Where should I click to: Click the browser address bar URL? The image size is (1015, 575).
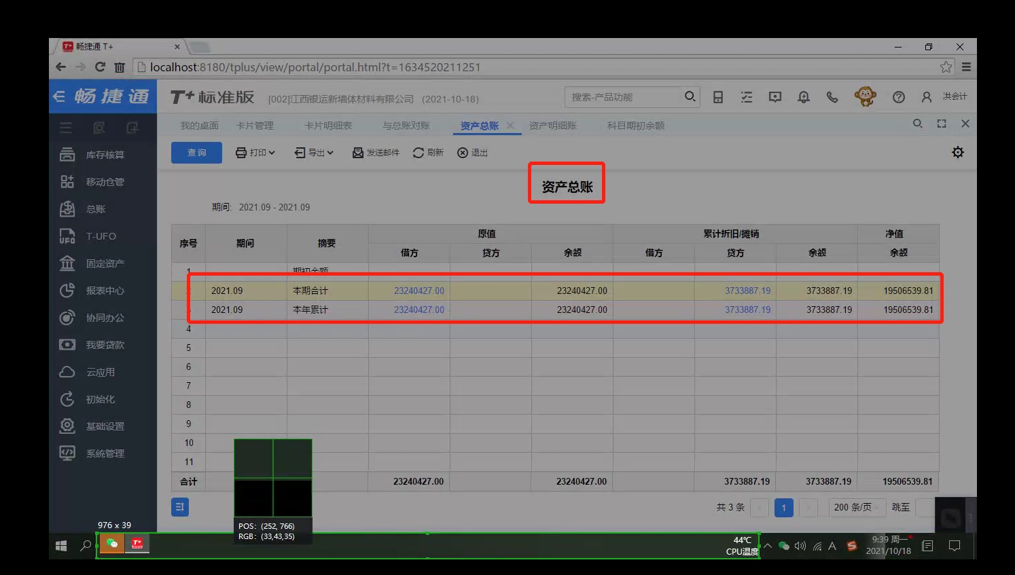[x=315, y=67]
